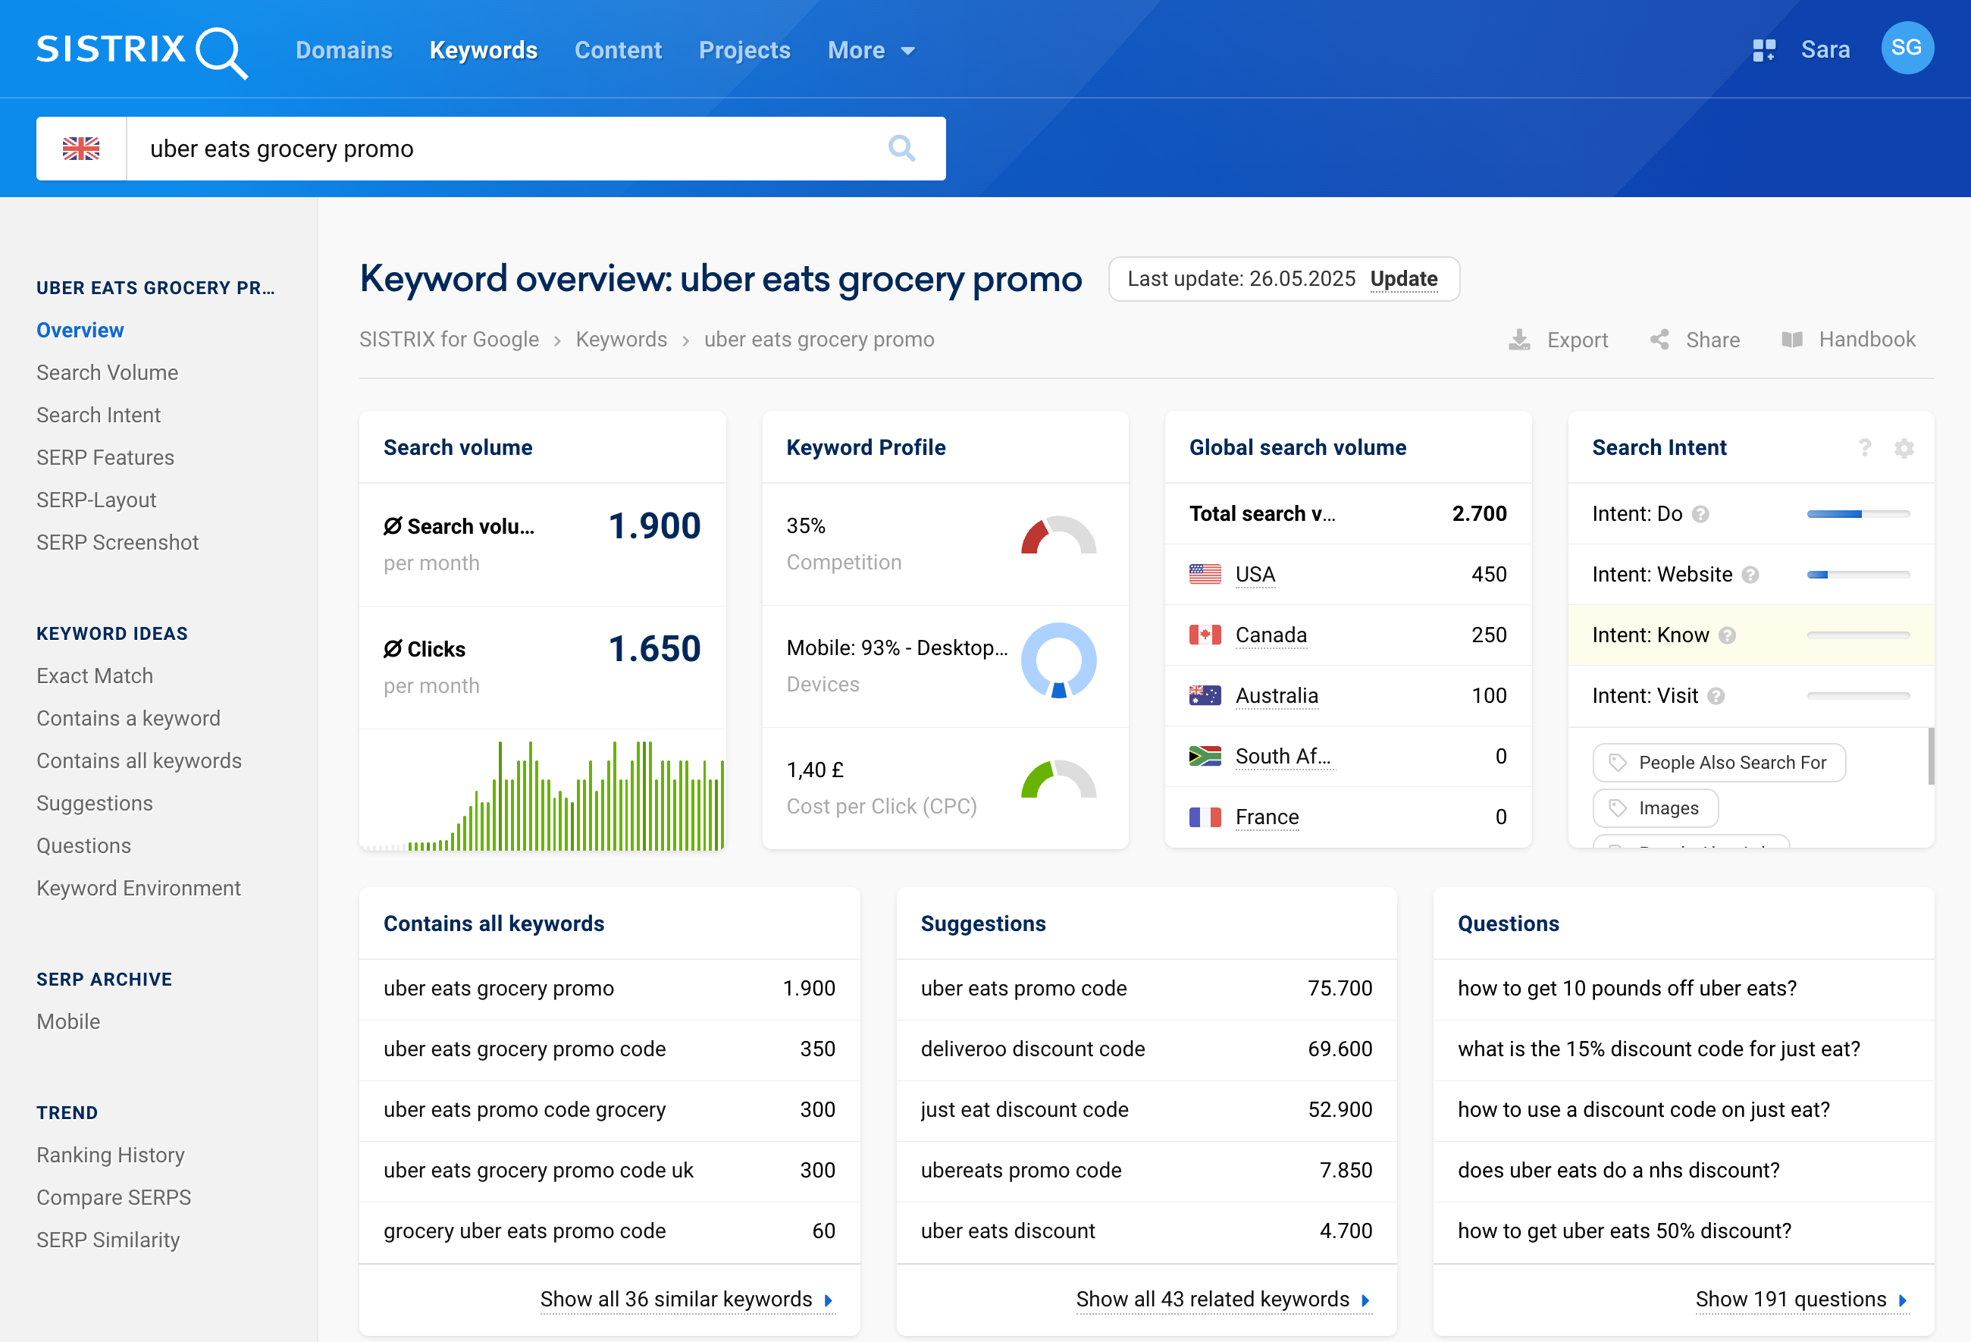Open Mobile under SERP Archive
Screen dimensions: 1971x1342
tap(68, 1022)
